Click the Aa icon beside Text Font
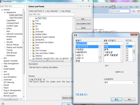Viewport: 140px width, 105px height. (x=36, y=18)
